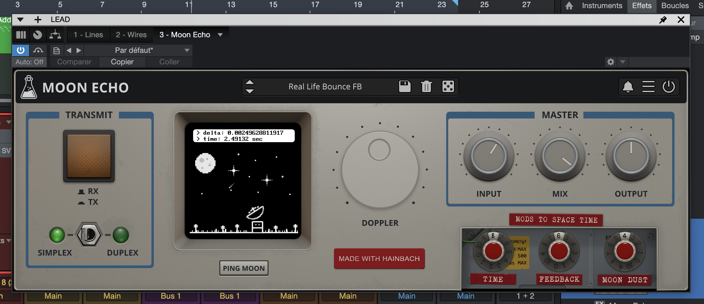
Task: Open notifications via the bell icon
Action: 628,87
